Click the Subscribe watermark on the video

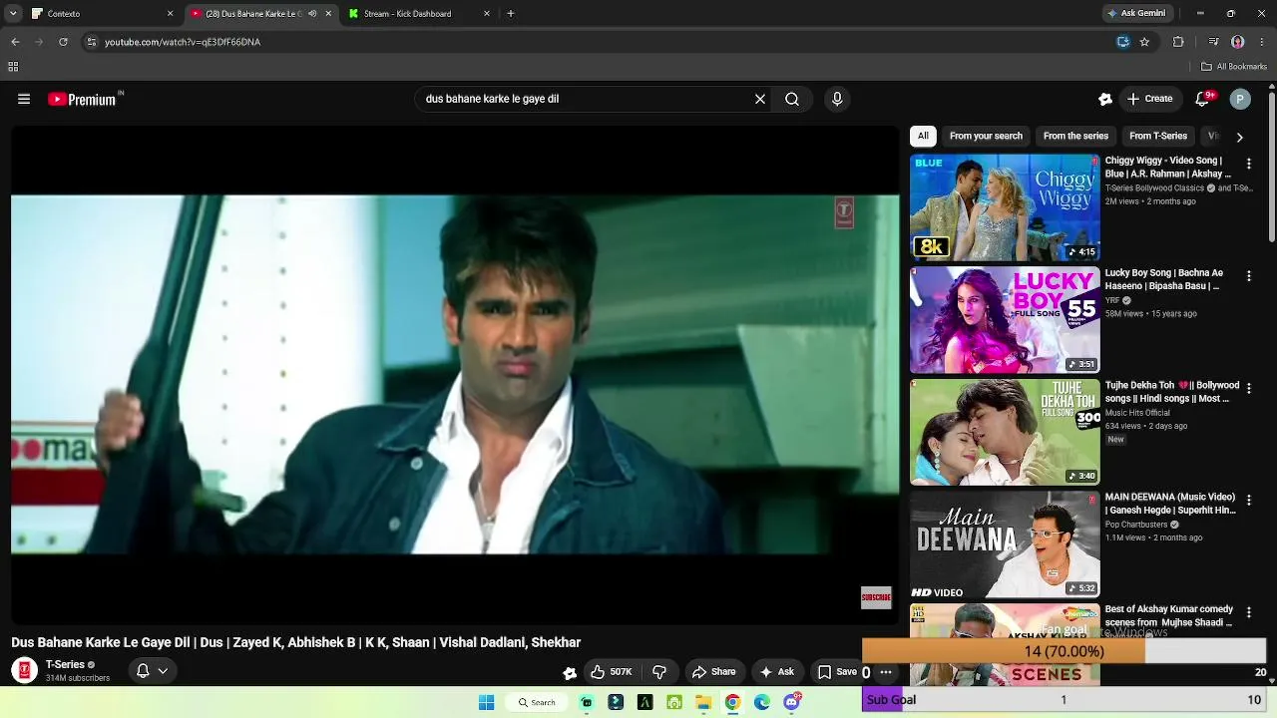pos(876,597)
